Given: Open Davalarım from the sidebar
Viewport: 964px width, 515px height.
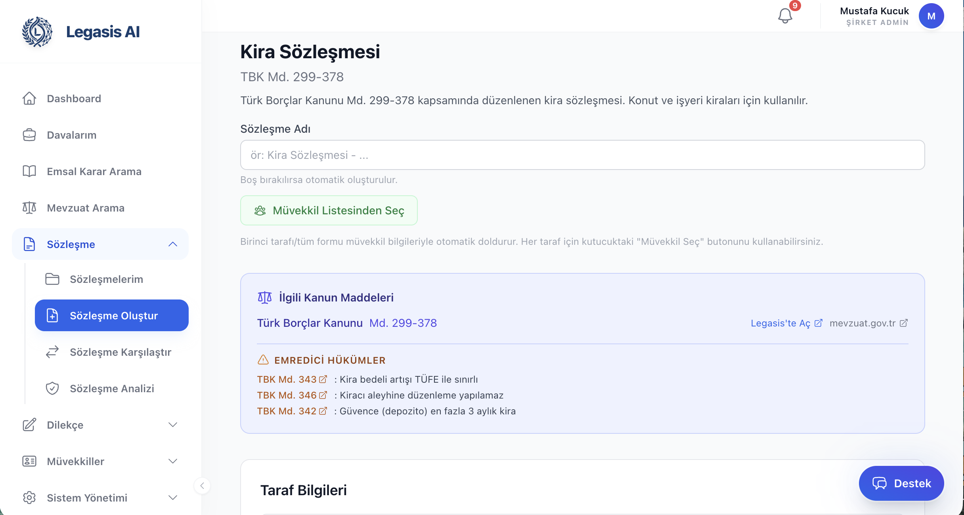Looking at the screenshot, I should [x=100, y=135].
